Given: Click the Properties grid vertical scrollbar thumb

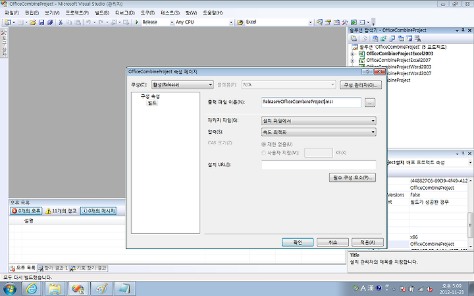Looking at the screenshot, I should click(470, 225).
